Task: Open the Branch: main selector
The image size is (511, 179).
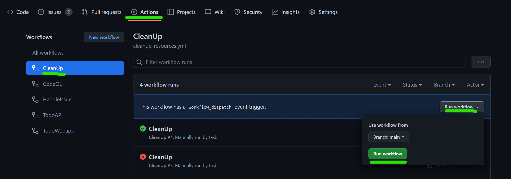Action: tap(389, 137)
